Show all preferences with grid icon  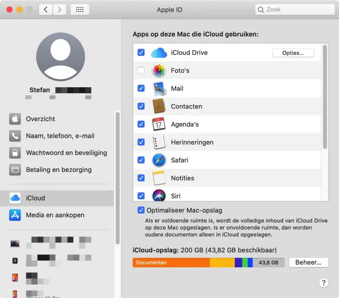point(80,9)
